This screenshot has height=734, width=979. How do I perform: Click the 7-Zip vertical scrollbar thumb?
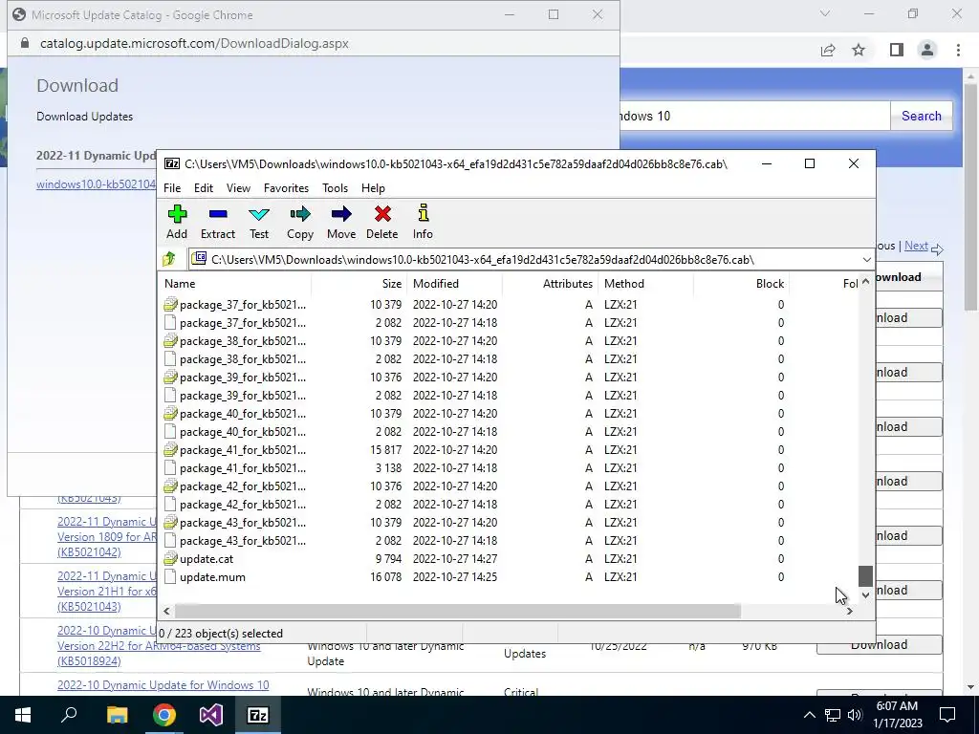click(865, 576)
